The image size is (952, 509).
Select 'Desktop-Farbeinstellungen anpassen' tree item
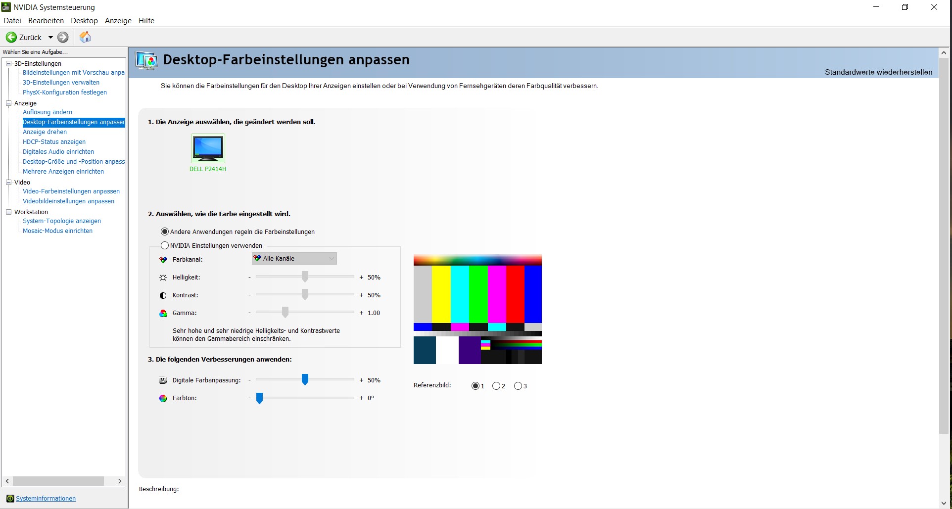[74, 122]
